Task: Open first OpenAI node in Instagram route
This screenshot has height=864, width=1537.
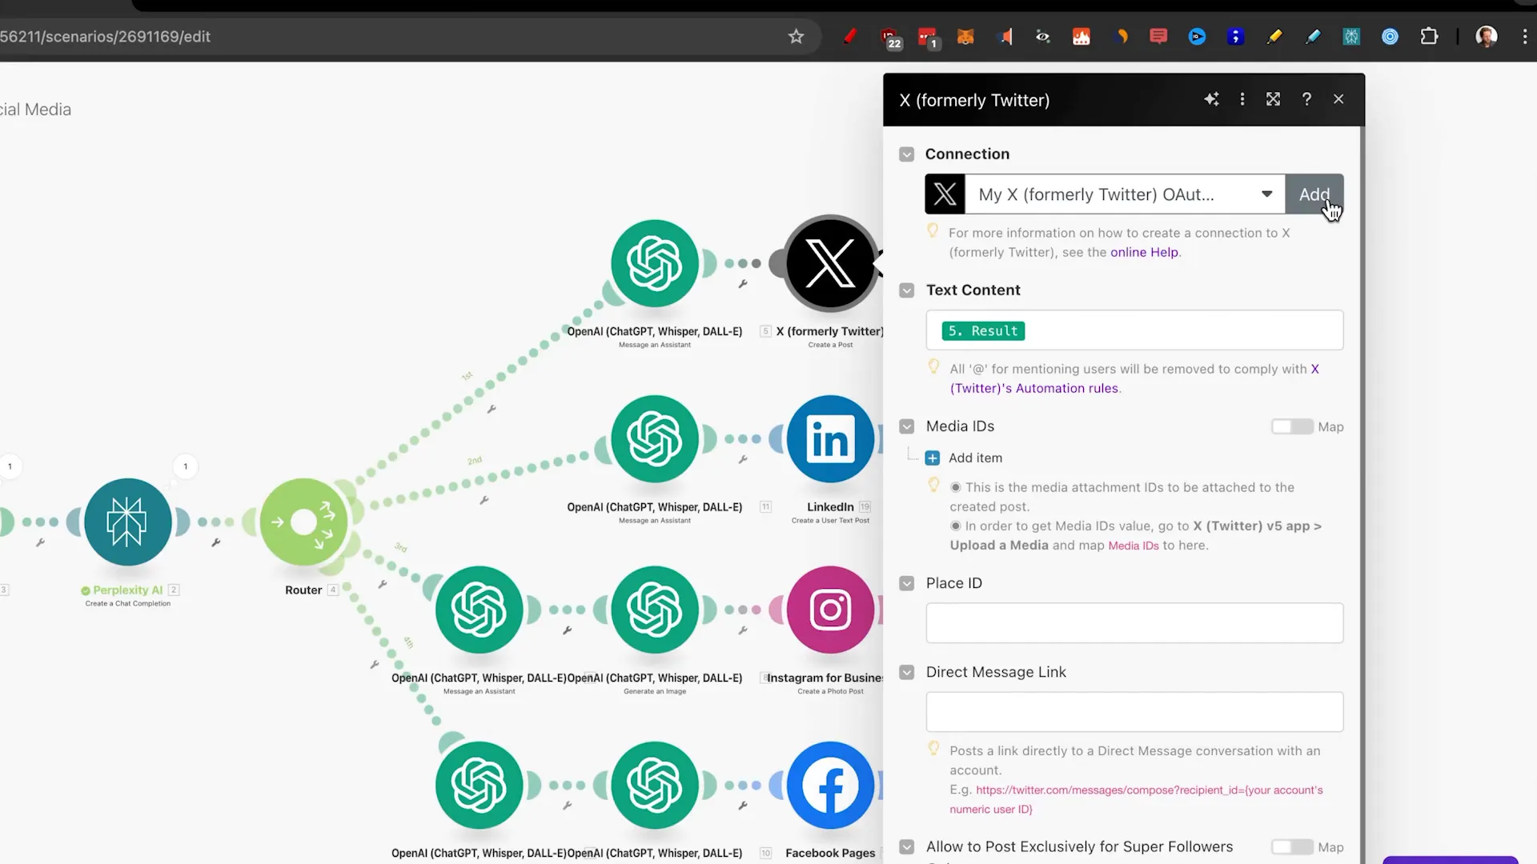Action: pos(479,610)
